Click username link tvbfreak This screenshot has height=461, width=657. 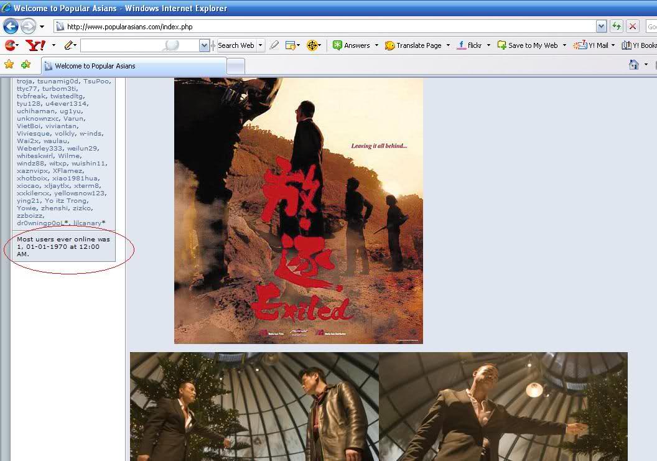(32, 96)
